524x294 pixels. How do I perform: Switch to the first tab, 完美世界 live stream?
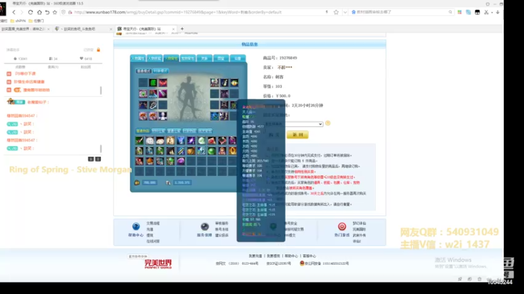pyautogui.click(x=25, y=29)
